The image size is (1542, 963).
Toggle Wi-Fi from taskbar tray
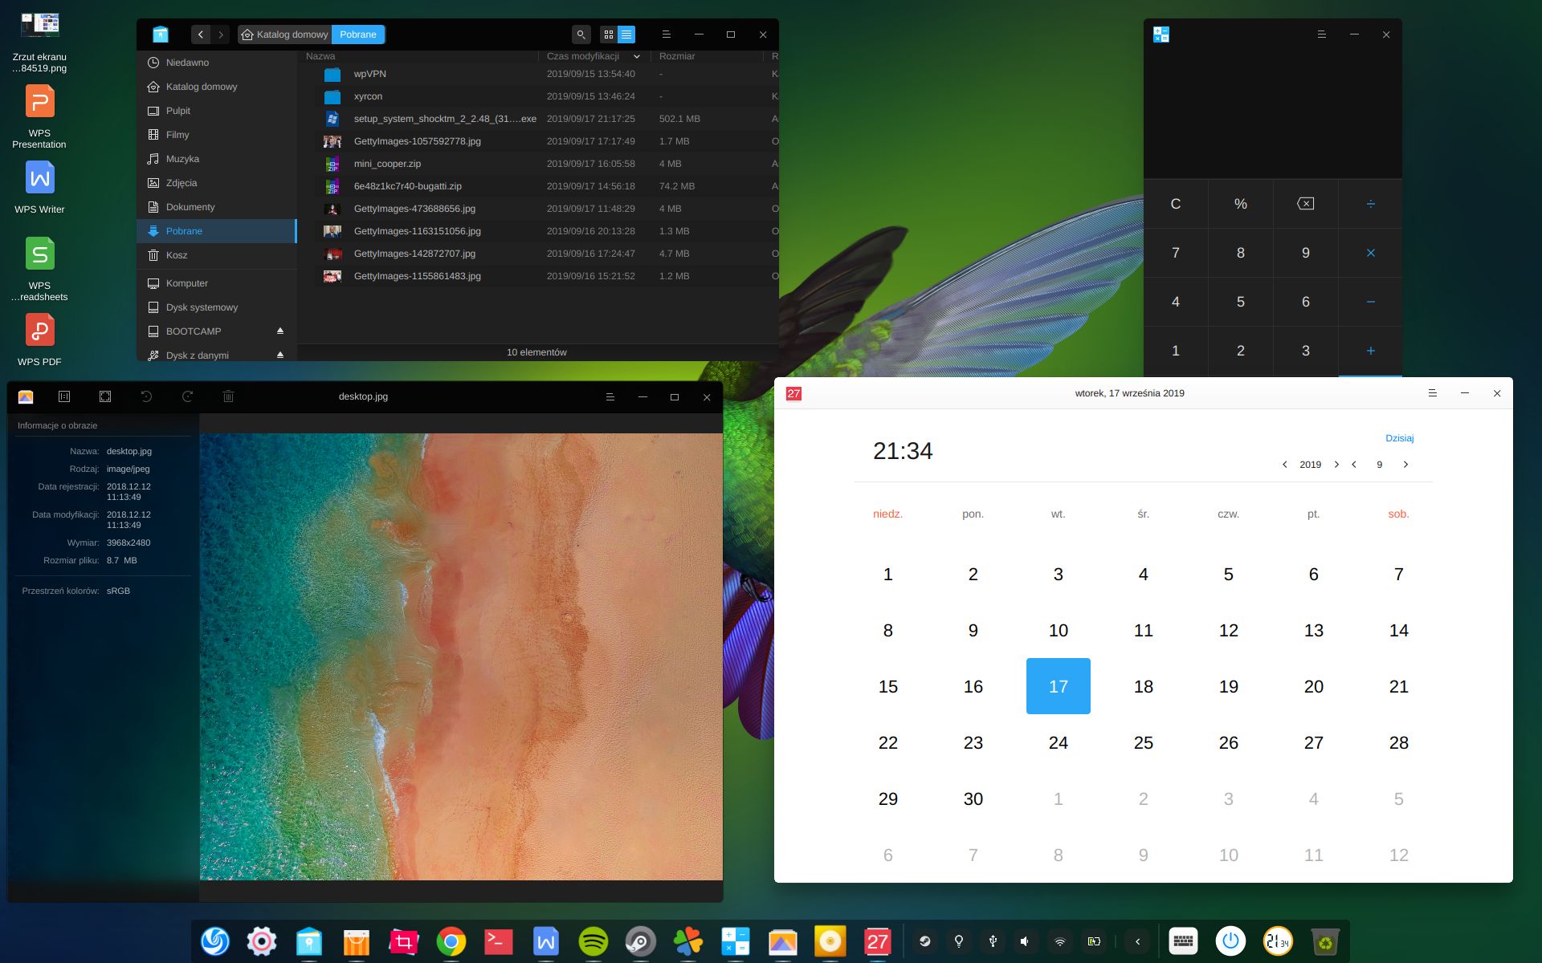(1062, 941)
